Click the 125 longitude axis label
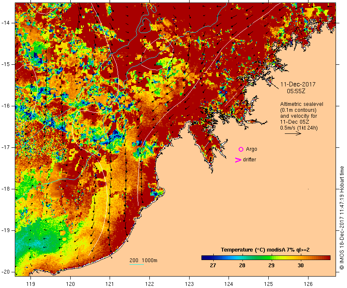Screen dimensions: 347x288 [x=269, y=284]
